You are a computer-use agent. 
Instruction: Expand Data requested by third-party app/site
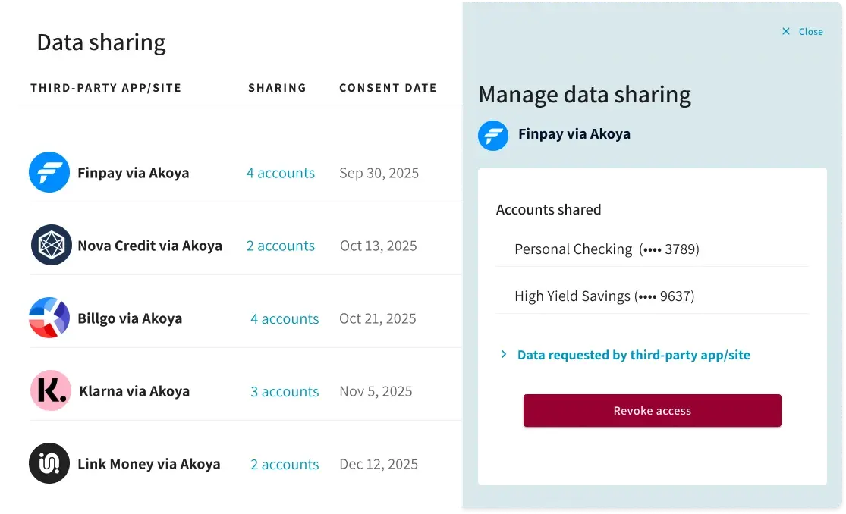(x=625, y=355)
